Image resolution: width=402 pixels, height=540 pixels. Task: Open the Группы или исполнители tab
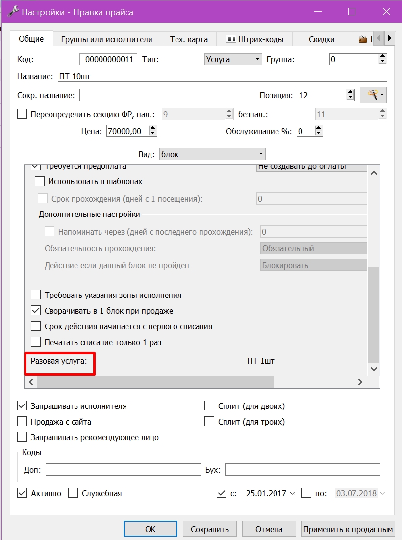106,40
